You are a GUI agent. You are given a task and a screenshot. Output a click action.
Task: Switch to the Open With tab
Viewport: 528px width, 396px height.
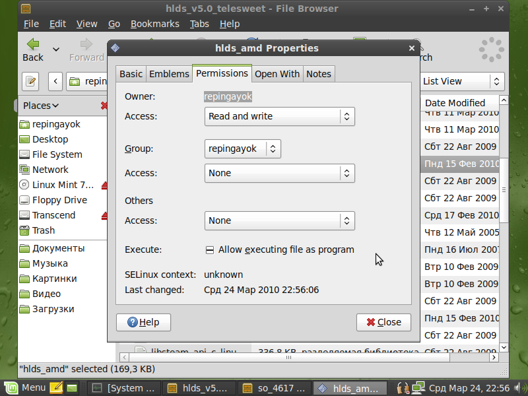(277, 74)
